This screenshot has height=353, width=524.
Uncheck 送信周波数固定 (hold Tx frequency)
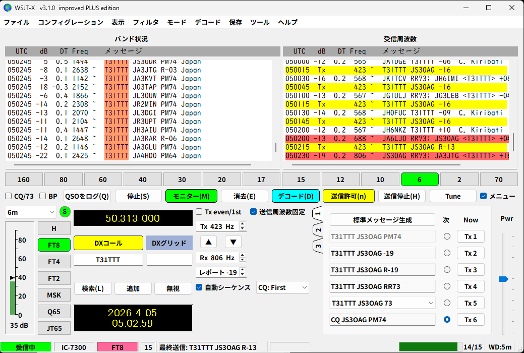click(x=253, y=212)
